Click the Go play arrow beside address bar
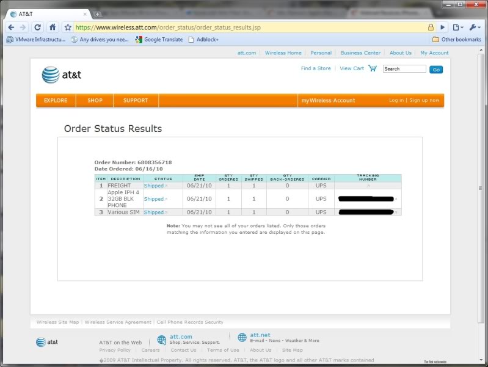Viewport: 488px width, 367px height. click(442, 27)
